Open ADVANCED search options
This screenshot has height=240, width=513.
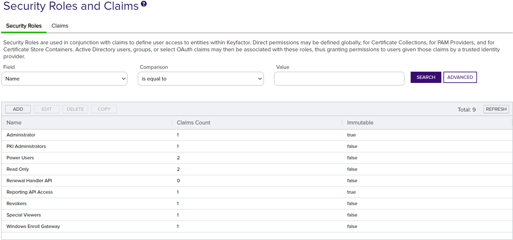pyautogui.click(x=460, y=77)
